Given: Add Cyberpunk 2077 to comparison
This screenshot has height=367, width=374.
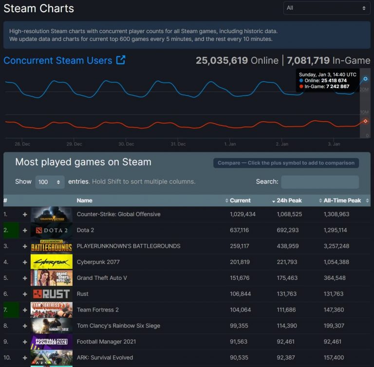Looking at the screenshot, I should coord(25,262).
